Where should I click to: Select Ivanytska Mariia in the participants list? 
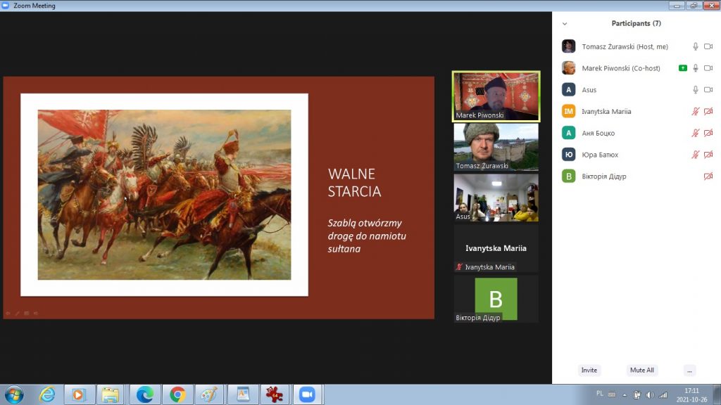click(x=606, y=112)
